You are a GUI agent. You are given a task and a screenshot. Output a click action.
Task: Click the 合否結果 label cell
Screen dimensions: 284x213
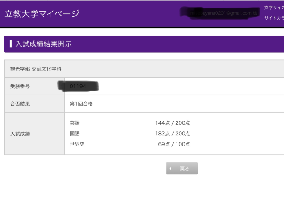coord(20,104)
